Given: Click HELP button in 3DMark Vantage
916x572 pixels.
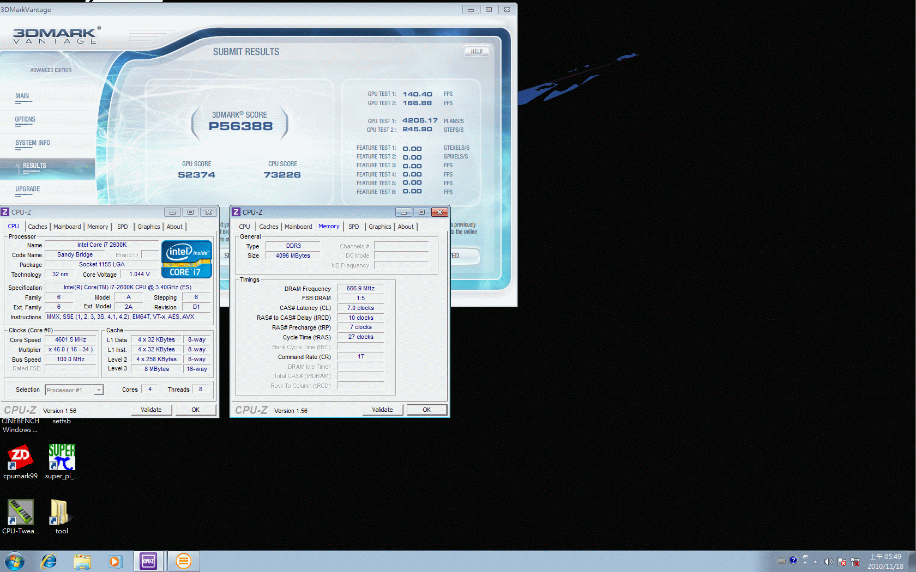Looking at the screenshot, I should point(477,52).
